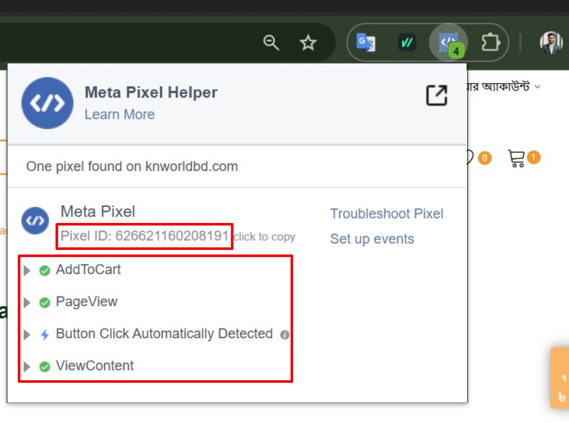This screenshot has height=423, width=569.
Task: Open the Bengali account dropdown menu
Action: [502, 87]
